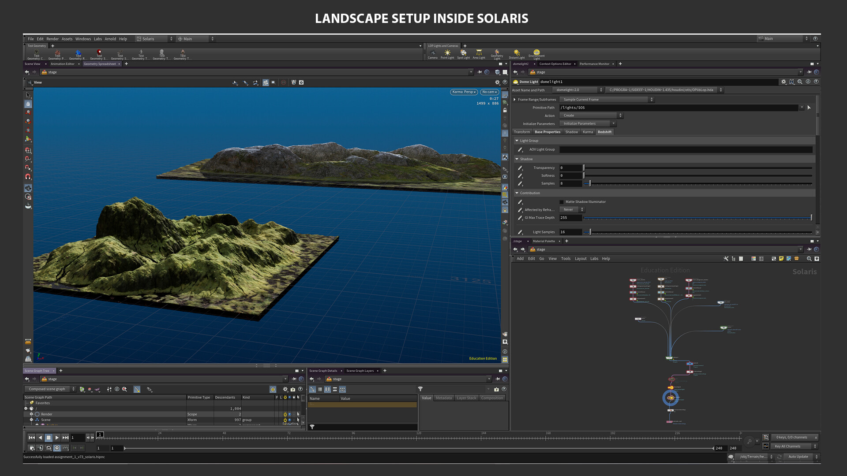Enable the Matte Shadow Illuminator checkbox

point(561,201)
